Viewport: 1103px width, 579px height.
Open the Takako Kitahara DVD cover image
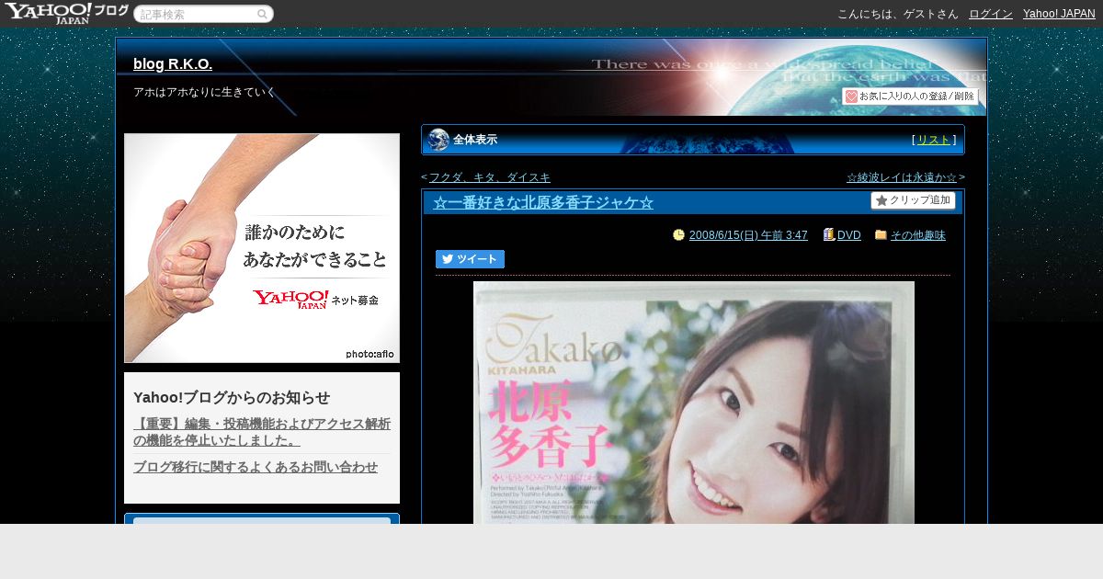[x=694, y=403]
